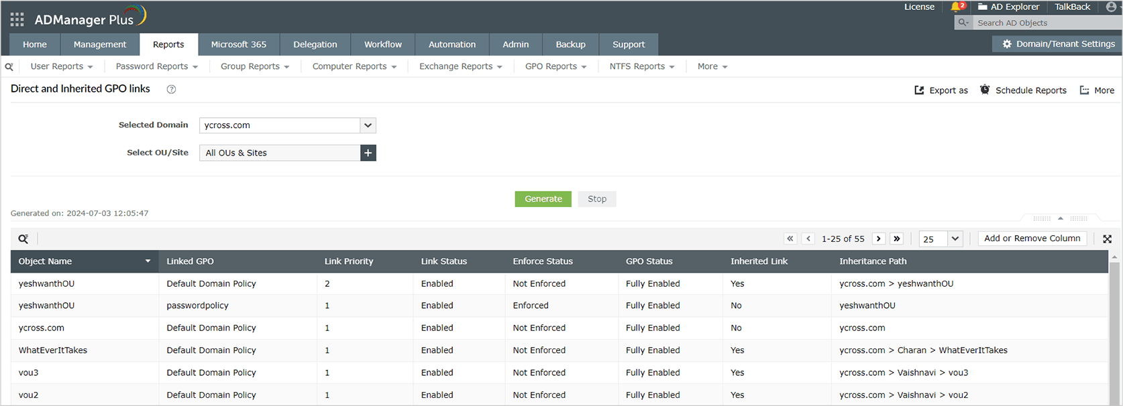Open the notifications bell icon
The height and width of the screenshot is (406, 1123).
tap(956, 7)
